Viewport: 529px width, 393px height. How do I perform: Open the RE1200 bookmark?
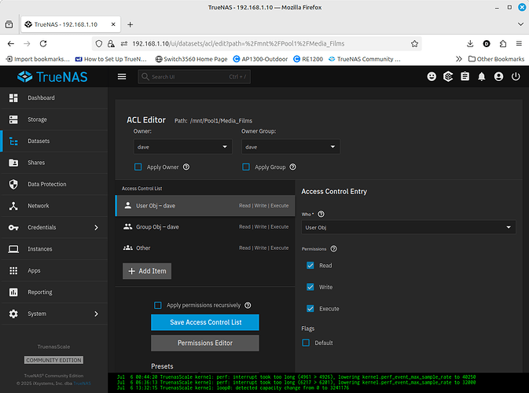coord(308,59)
